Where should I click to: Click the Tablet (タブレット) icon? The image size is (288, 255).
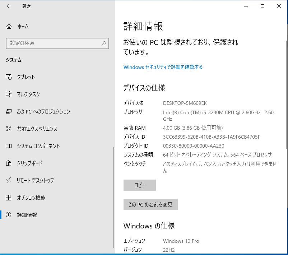[9, 77]
